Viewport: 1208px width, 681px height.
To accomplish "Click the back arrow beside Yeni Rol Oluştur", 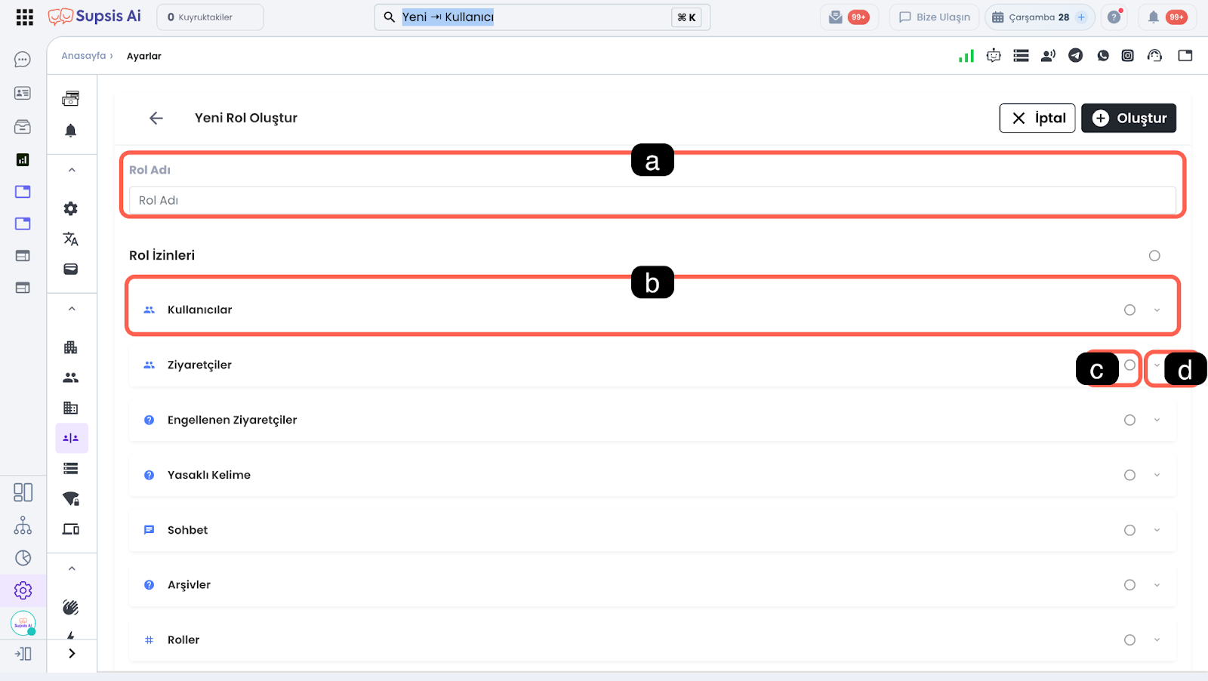I will click(156, 118).
